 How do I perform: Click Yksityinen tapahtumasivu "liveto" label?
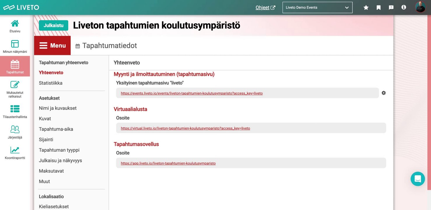pos(150,83)
